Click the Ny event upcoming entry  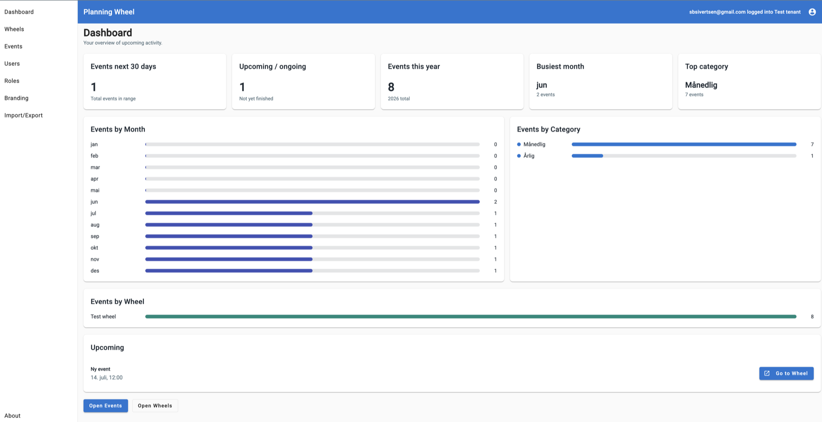pos(100,369)
